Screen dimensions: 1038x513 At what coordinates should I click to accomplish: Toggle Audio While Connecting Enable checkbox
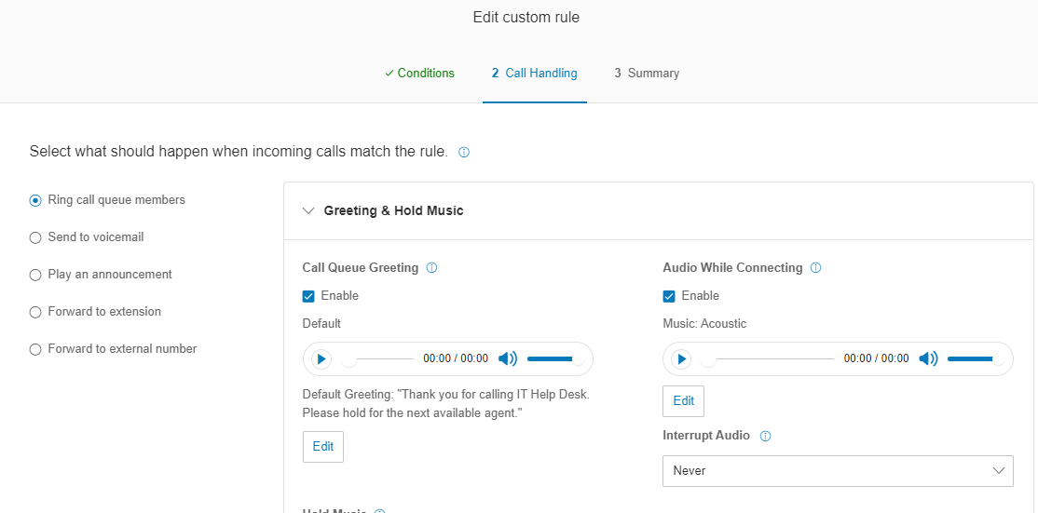click(669, 296)
